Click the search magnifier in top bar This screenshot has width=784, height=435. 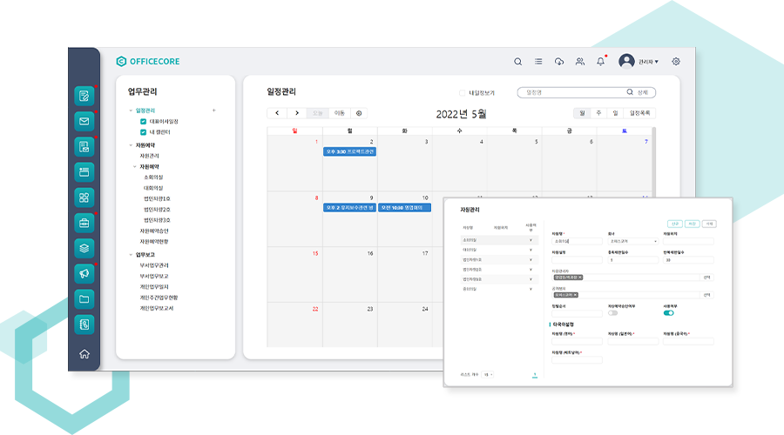point(517,62)
